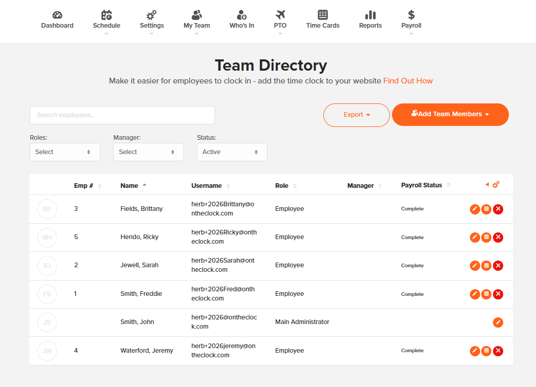Click the JS avatar for John Smith

(x=47, y=322)
